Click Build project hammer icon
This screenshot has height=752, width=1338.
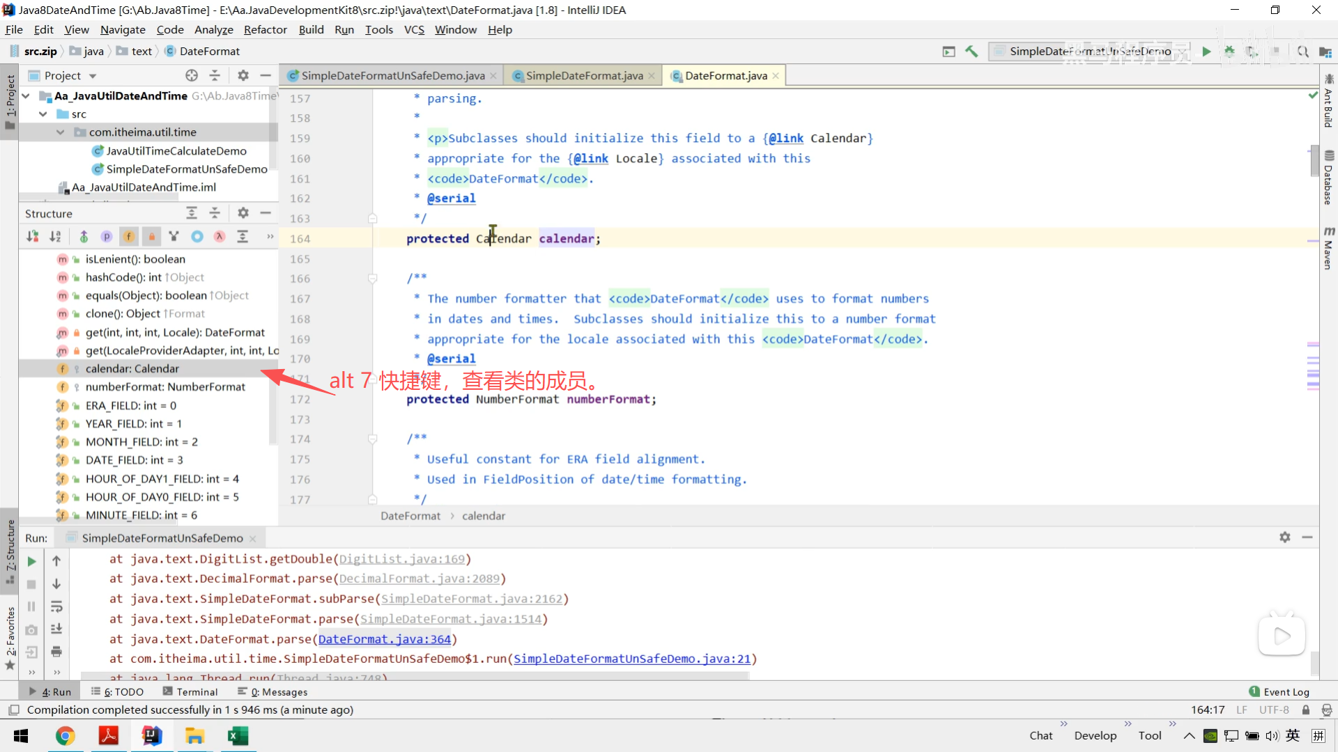coord(971,52)
